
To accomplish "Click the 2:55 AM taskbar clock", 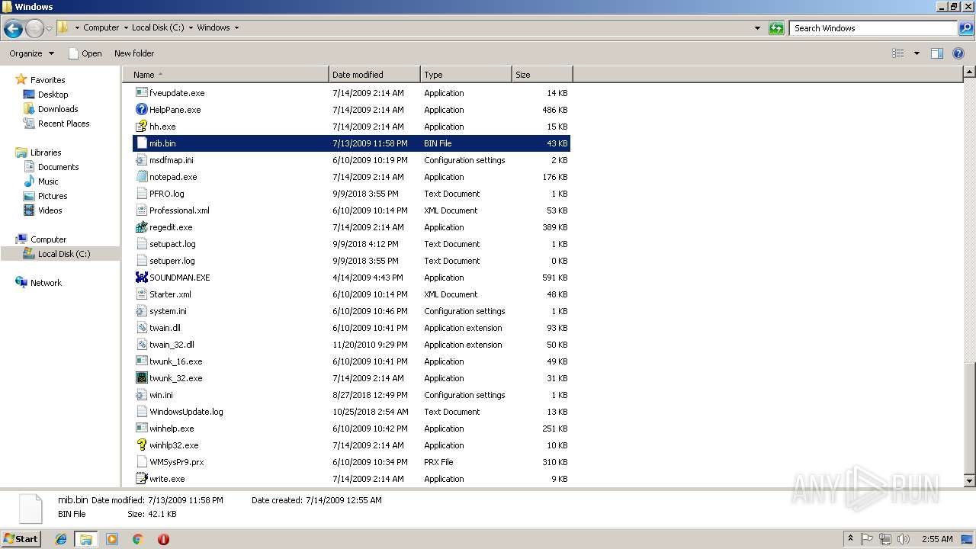I will [936, 539].
